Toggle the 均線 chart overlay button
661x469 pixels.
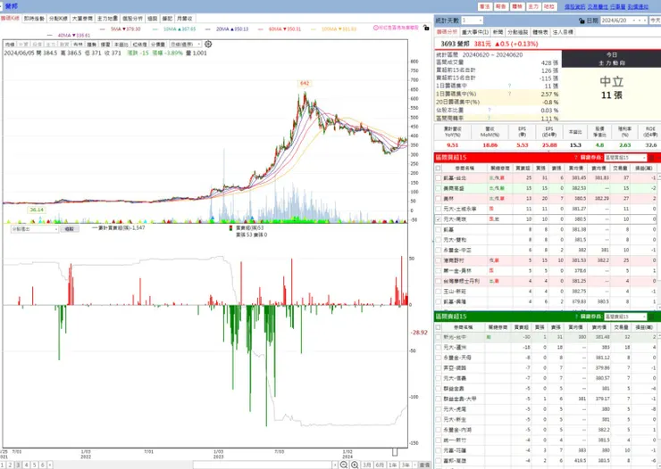coord(10,45)
